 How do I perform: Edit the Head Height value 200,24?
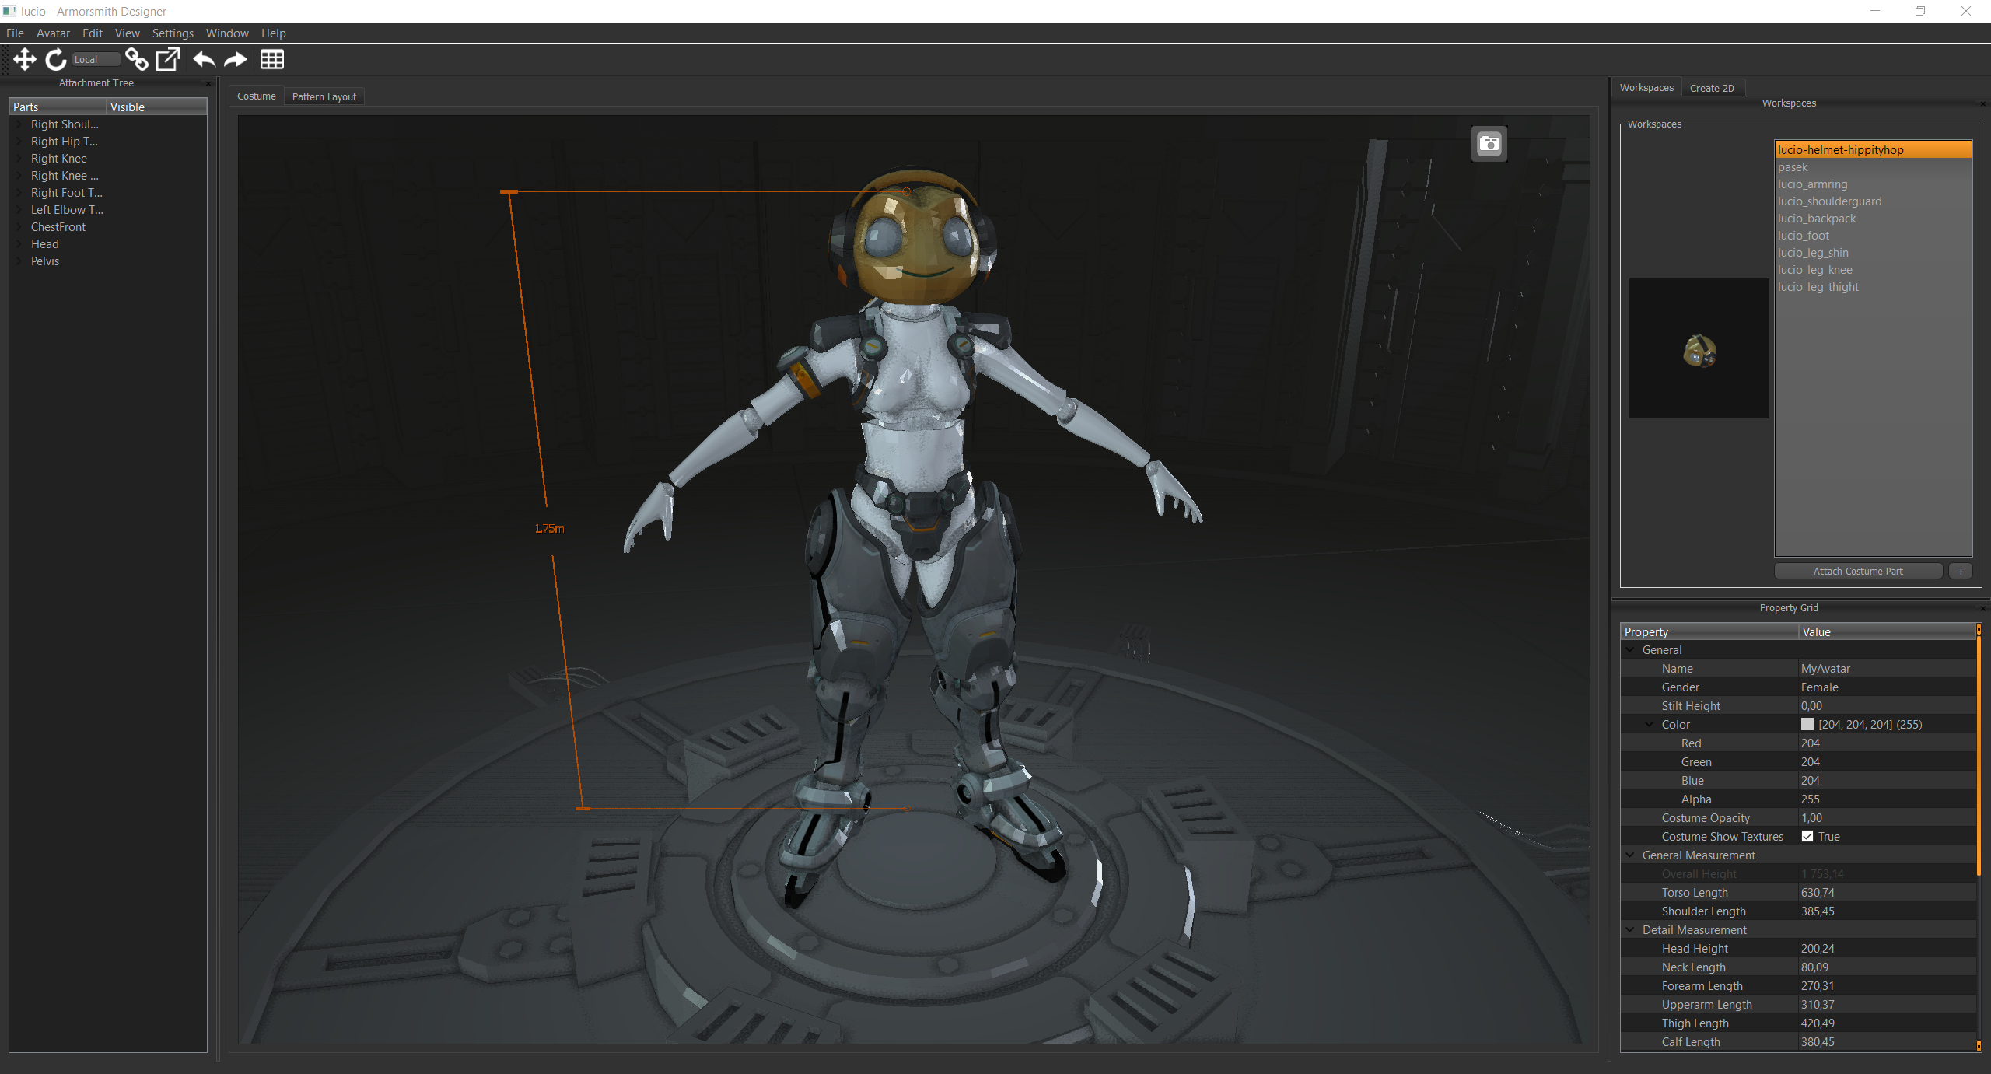click(1887, 948)
